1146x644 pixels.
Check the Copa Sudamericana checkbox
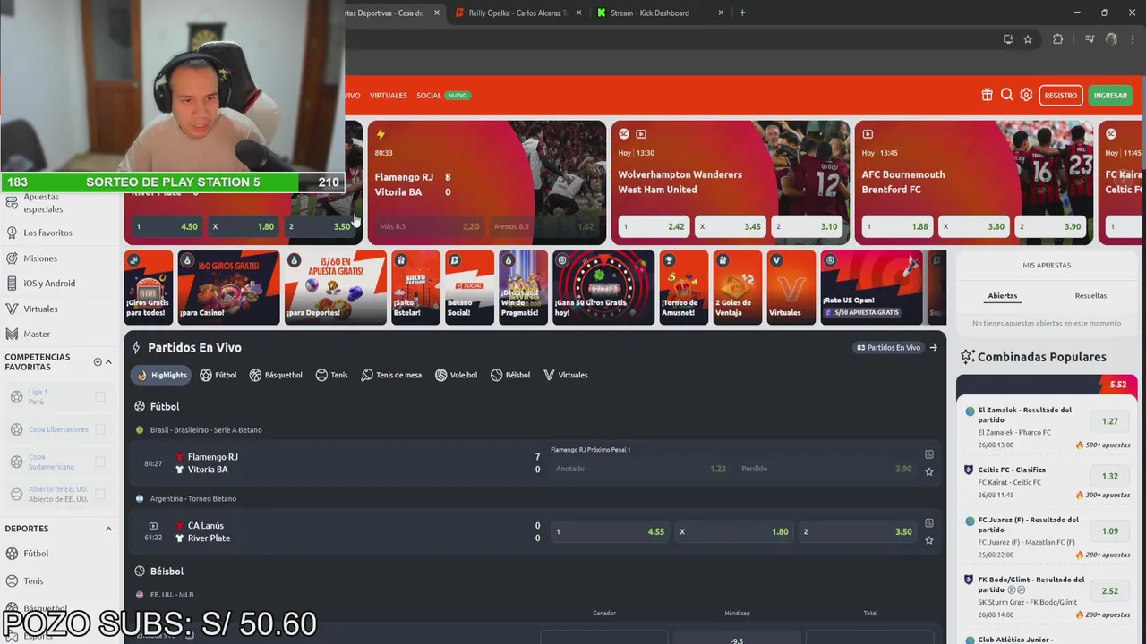click(x=100, y=462)
